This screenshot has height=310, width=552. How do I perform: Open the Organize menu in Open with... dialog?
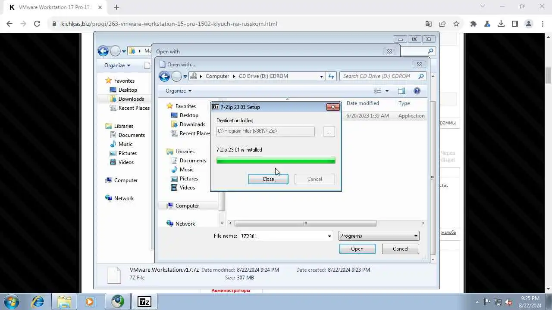[x=179, y=91]
